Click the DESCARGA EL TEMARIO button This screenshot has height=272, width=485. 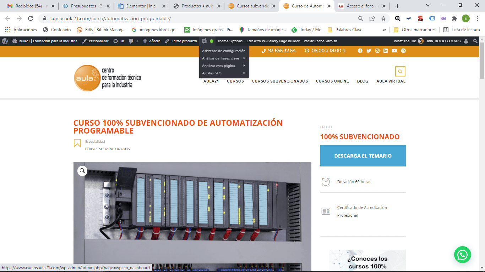pos(363,156)
